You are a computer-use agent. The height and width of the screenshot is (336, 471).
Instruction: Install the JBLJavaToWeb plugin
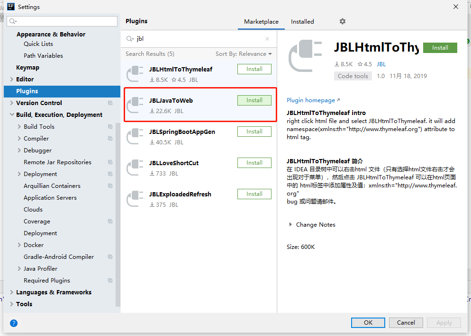tap(254, 100)
